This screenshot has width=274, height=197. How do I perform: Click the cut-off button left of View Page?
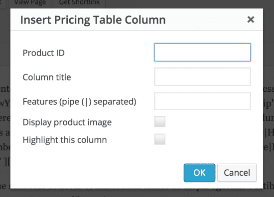pyautogui.click(x=3, y=3)
